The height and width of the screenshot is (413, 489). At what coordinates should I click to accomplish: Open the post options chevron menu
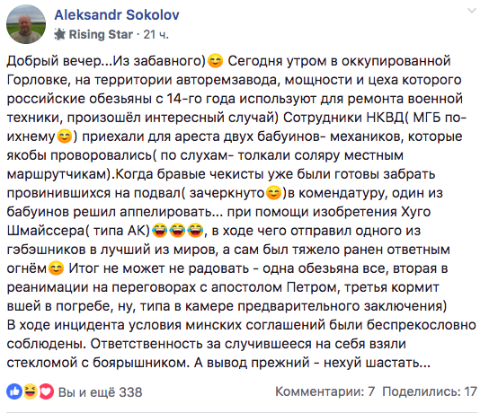tap(472, 11)
